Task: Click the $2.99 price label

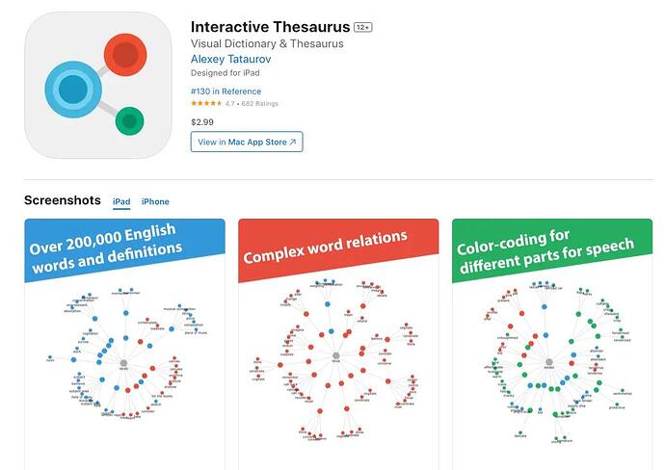Action: tap(202, 122)
